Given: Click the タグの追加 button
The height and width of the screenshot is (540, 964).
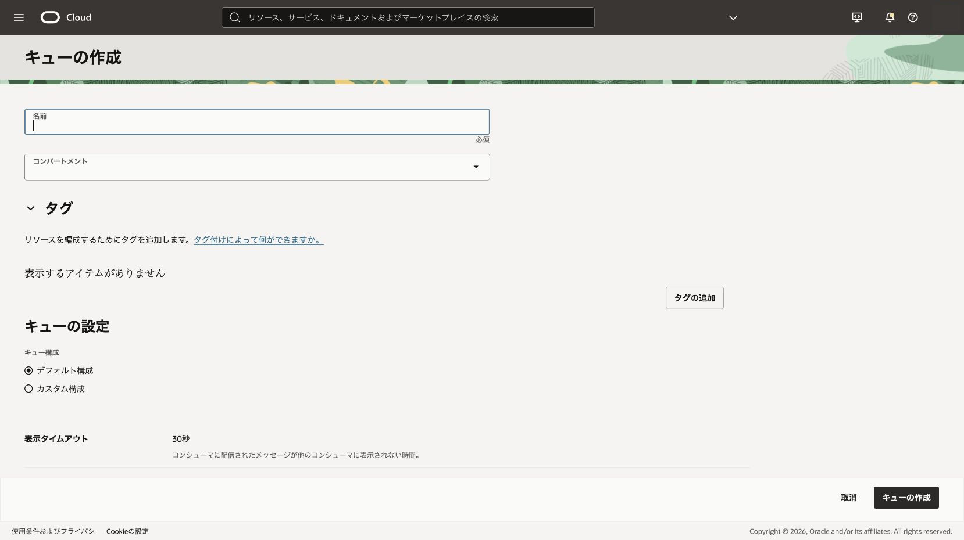Looking at the screenshot, I should click(x=695, y=298).
